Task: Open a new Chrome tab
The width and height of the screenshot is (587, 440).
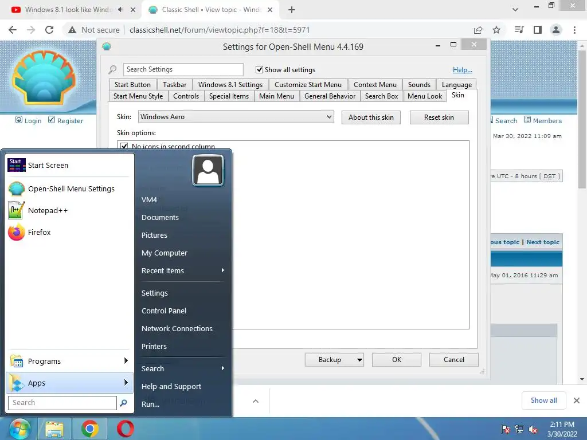Action: tap(292, 10)
